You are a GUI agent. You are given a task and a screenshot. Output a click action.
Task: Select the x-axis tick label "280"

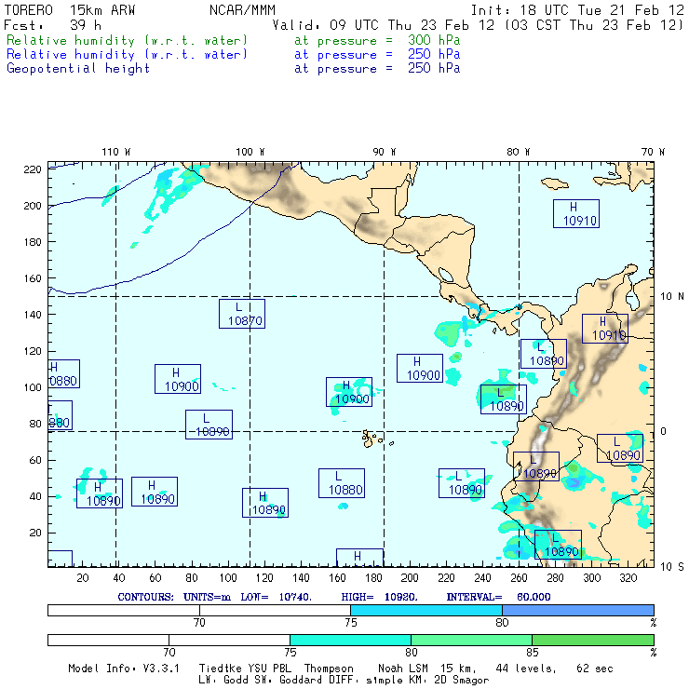point(555,578)
